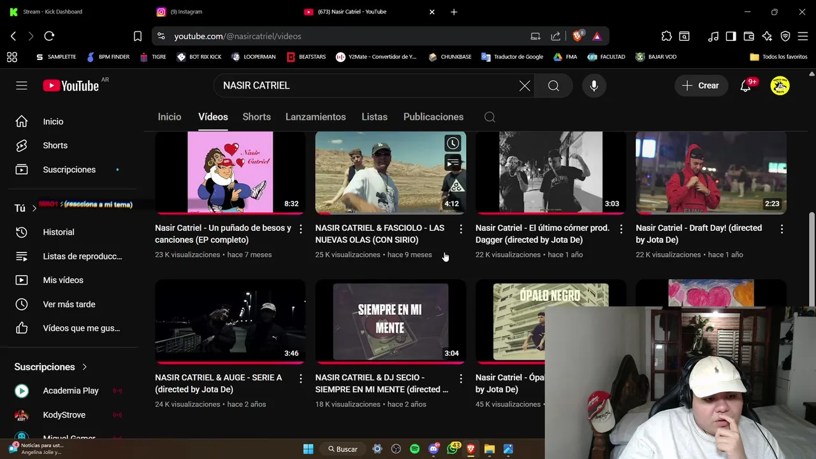Open the notifications bell
Image resolution: width=816 pixels, height=459 pixels.
pyautogui.click(x=745, y=85)
